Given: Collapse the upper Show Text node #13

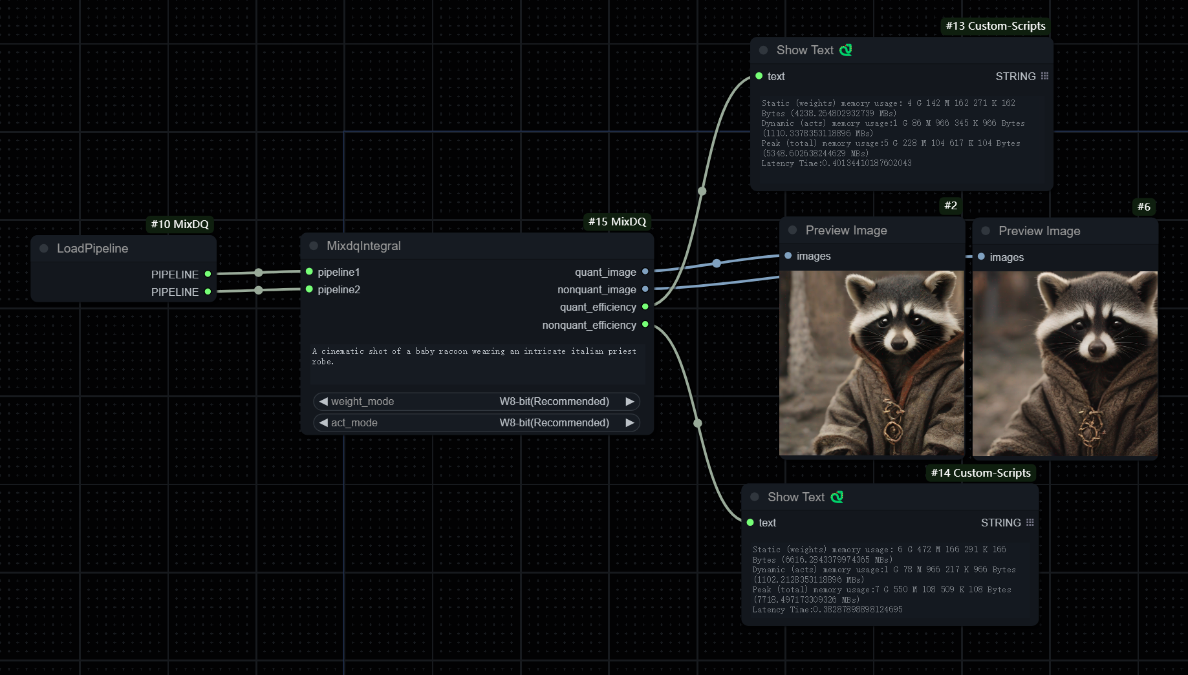Looking at the screenshot, I should pyautogui.click(x=764, y=50).
